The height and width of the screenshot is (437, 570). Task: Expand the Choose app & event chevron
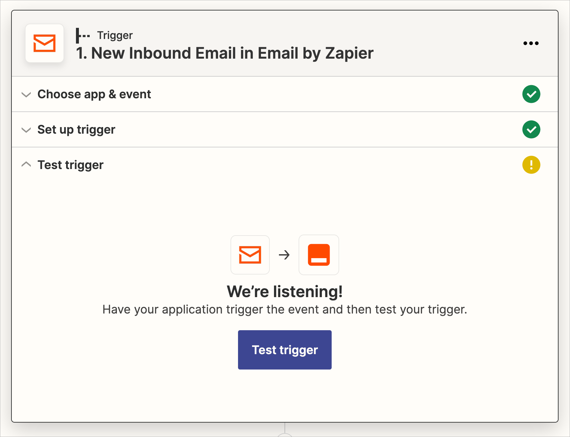coord(26,95)
